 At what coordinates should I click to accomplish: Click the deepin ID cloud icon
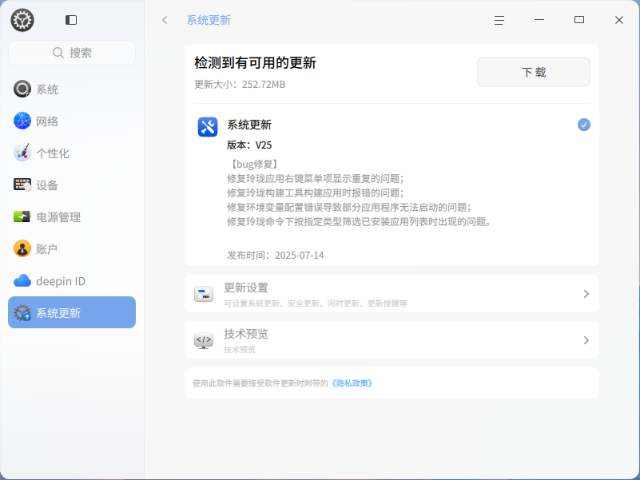22,281
